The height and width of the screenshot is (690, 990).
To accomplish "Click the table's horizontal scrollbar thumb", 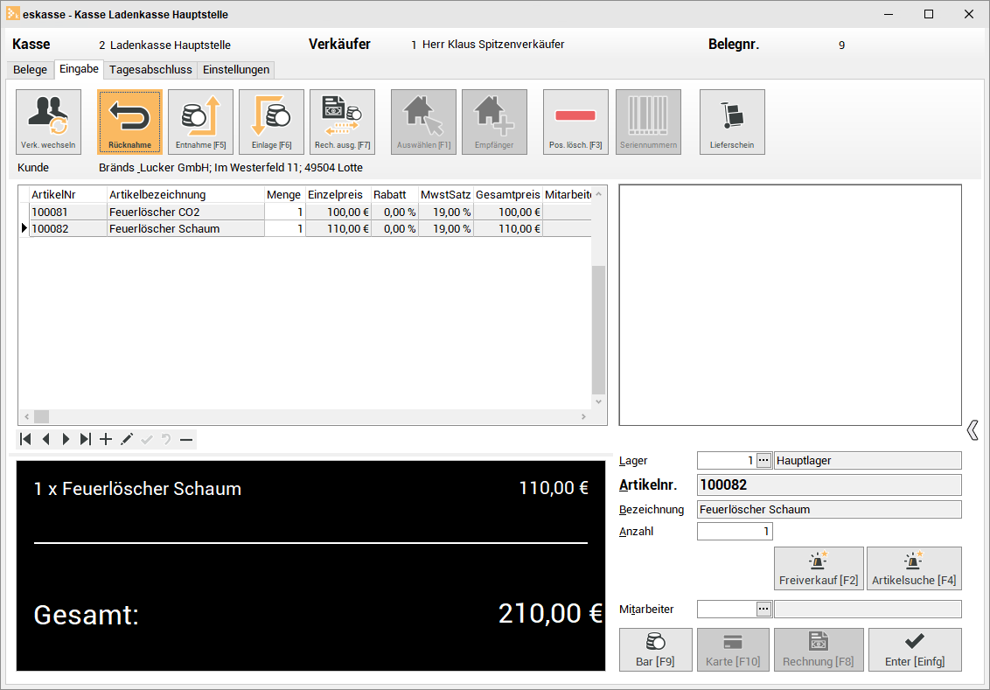I will point(42,416).
